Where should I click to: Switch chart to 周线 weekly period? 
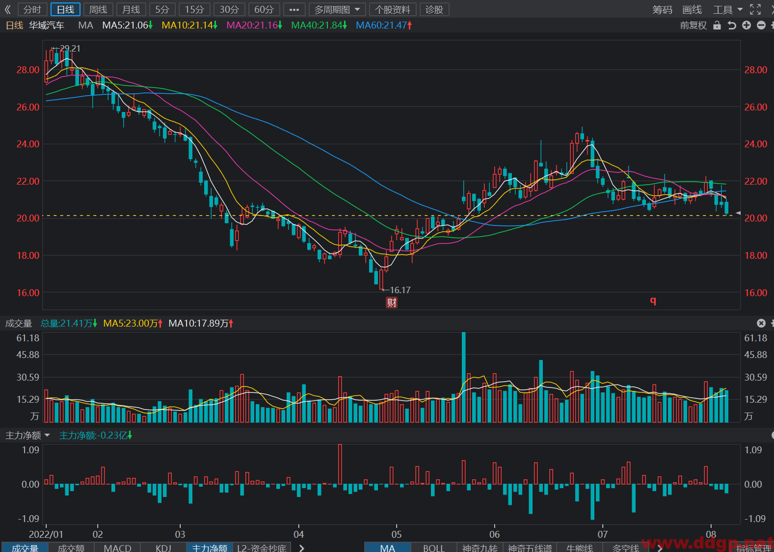click(x=98, y=9)
